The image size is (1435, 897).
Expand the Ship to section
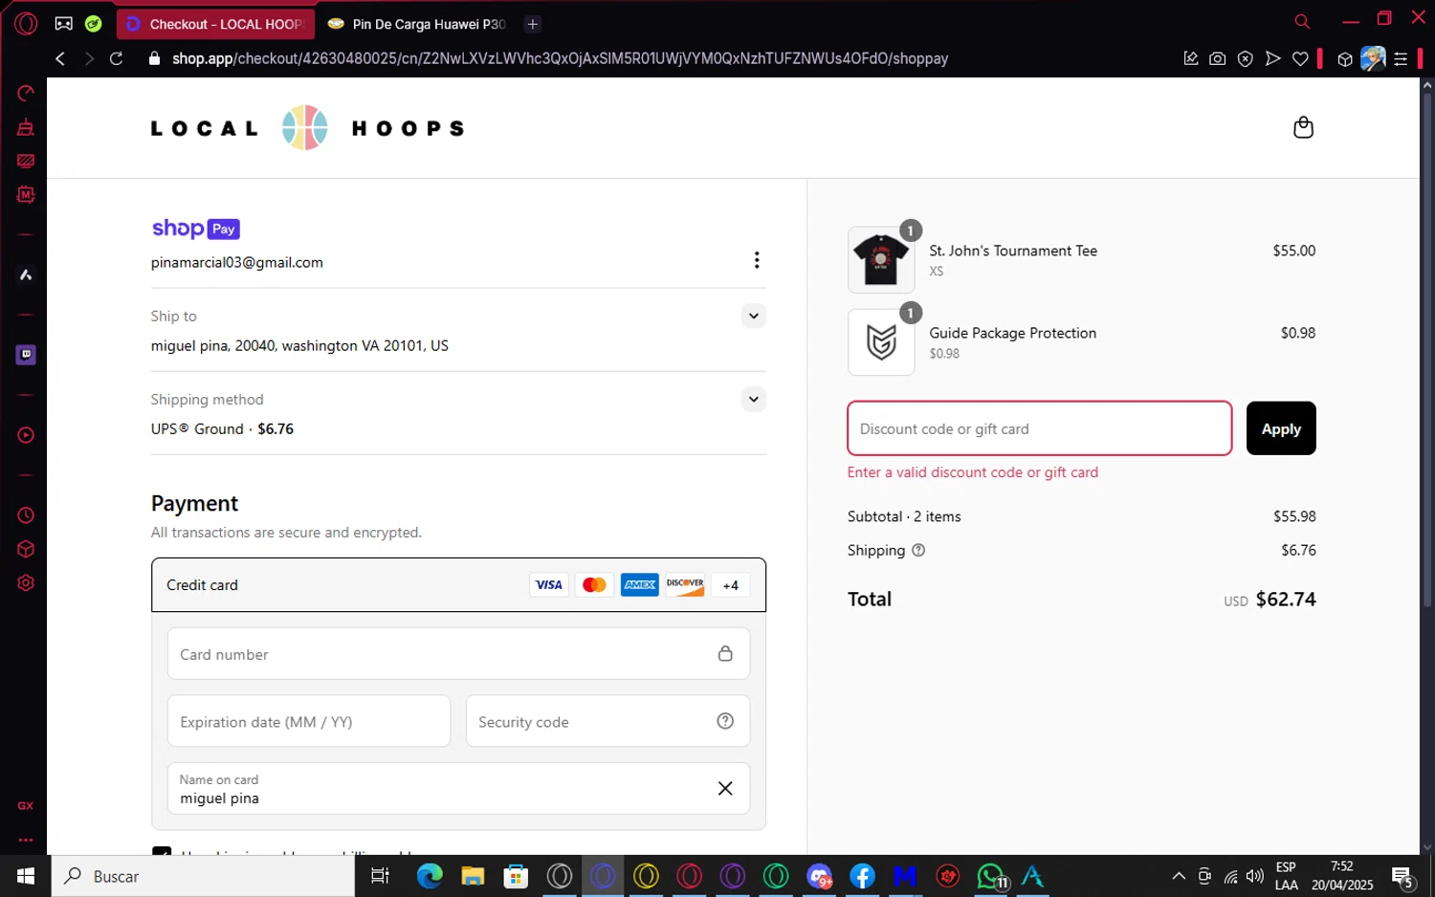coord(754,316)
